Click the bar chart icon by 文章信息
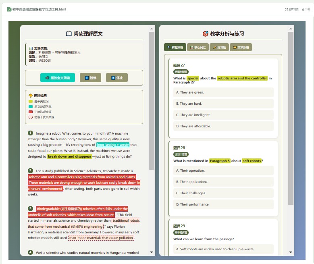Viewport: 314px width, 264px height. [x=31, y=48]
